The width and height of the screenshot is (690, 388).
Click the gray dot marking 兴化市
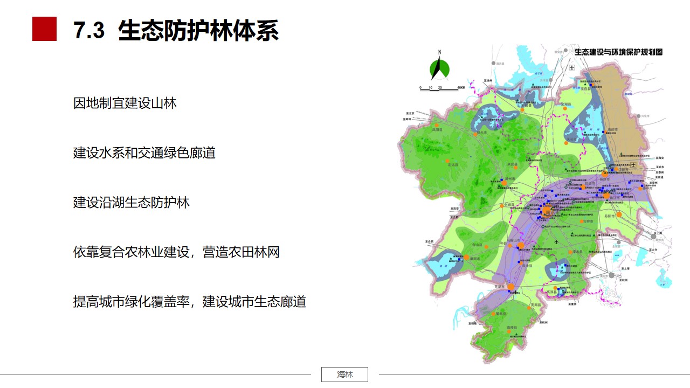(x=639, y=116)
